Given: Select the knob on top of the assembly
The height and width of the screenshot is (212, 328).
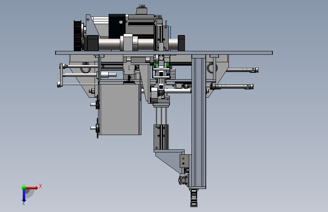Looking at the screenshot, I should pyautogui.click(x=142, y=9).
